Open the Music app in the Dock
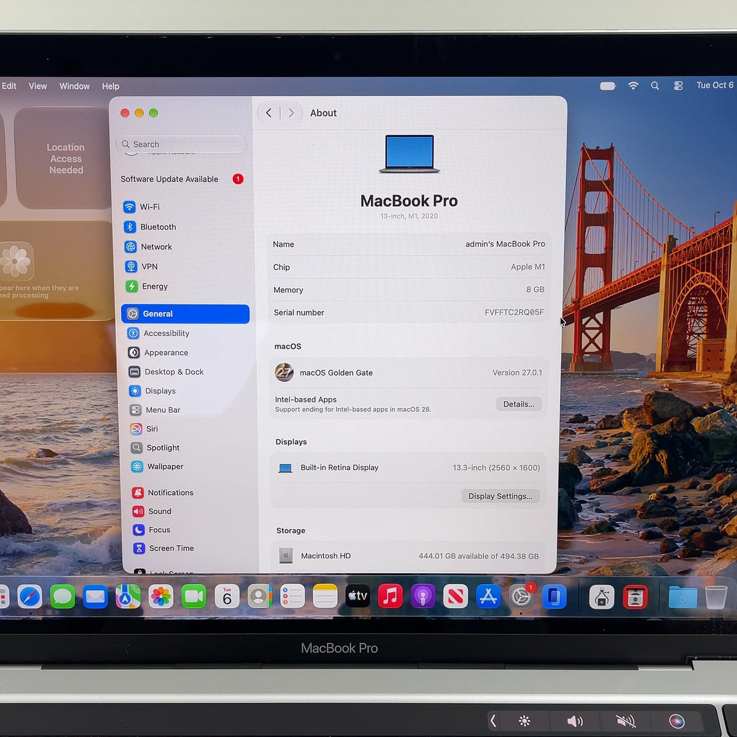 [390, 596]
